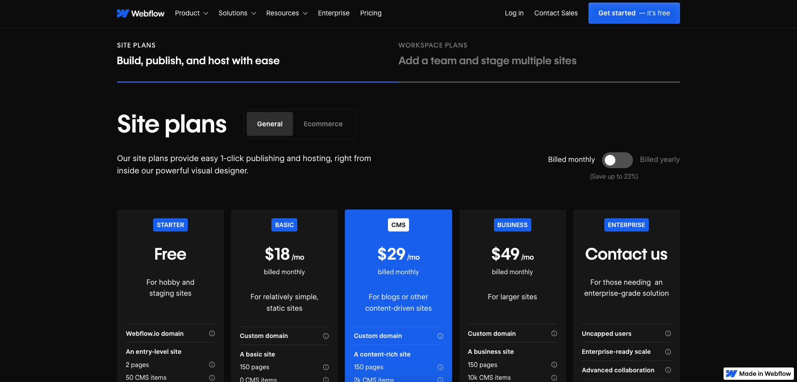Open the Log in link

pos(514,13)
